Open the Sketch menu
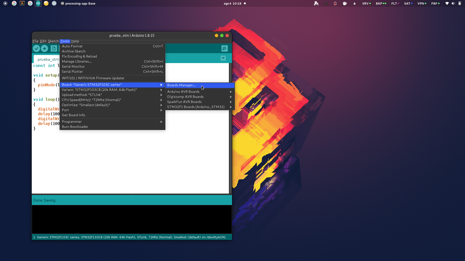 point(53,41)
